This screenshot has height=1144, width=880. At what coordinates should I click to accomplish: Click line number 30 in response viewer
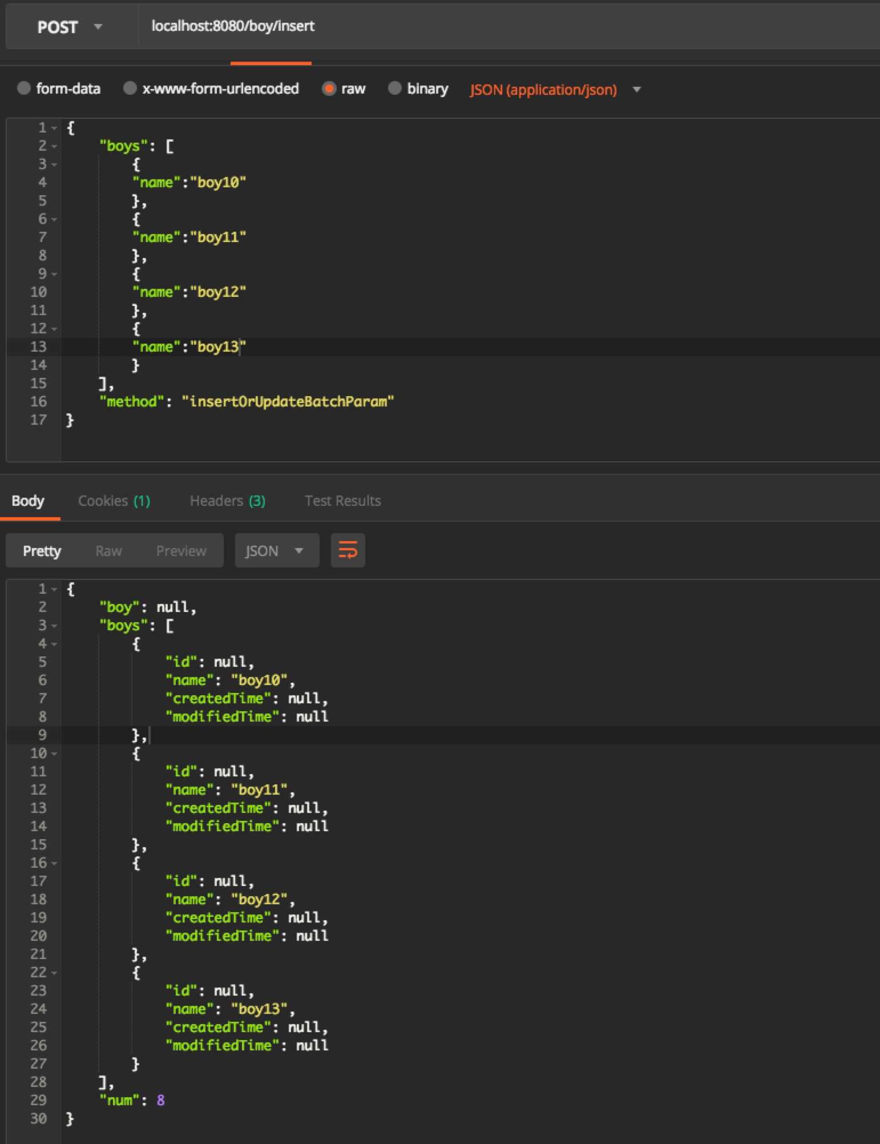tap(38, 1119)
